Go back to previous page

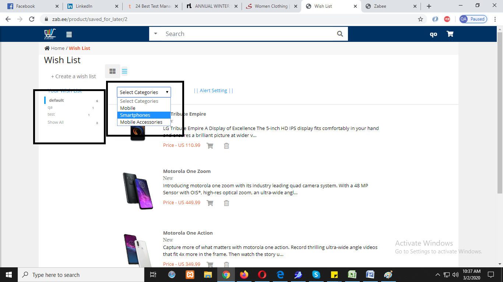(8, 19)
